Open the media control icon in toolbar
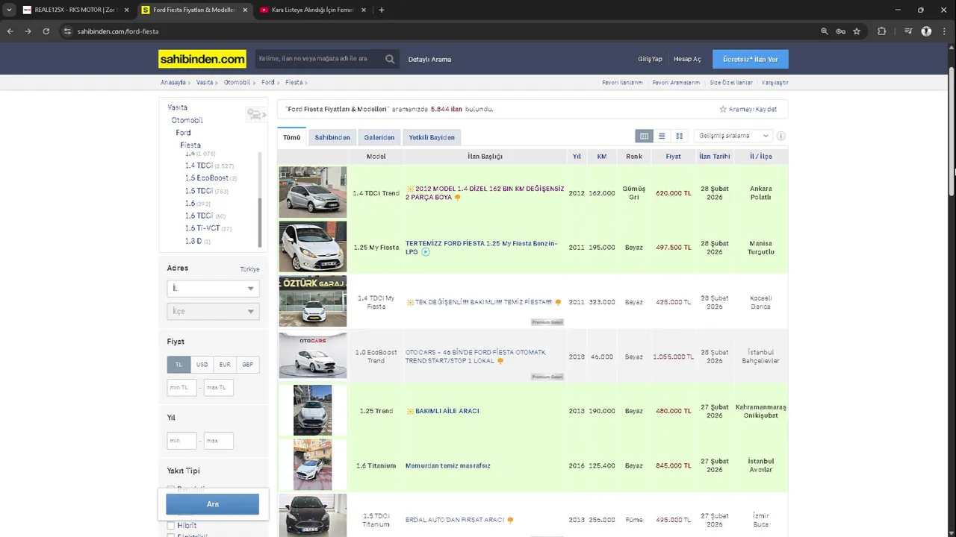 click(908, 31)
